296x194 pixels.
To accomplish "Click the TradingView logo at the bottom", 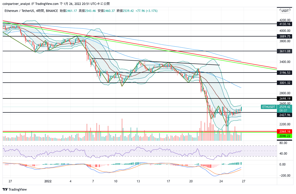I will (15, 189).
